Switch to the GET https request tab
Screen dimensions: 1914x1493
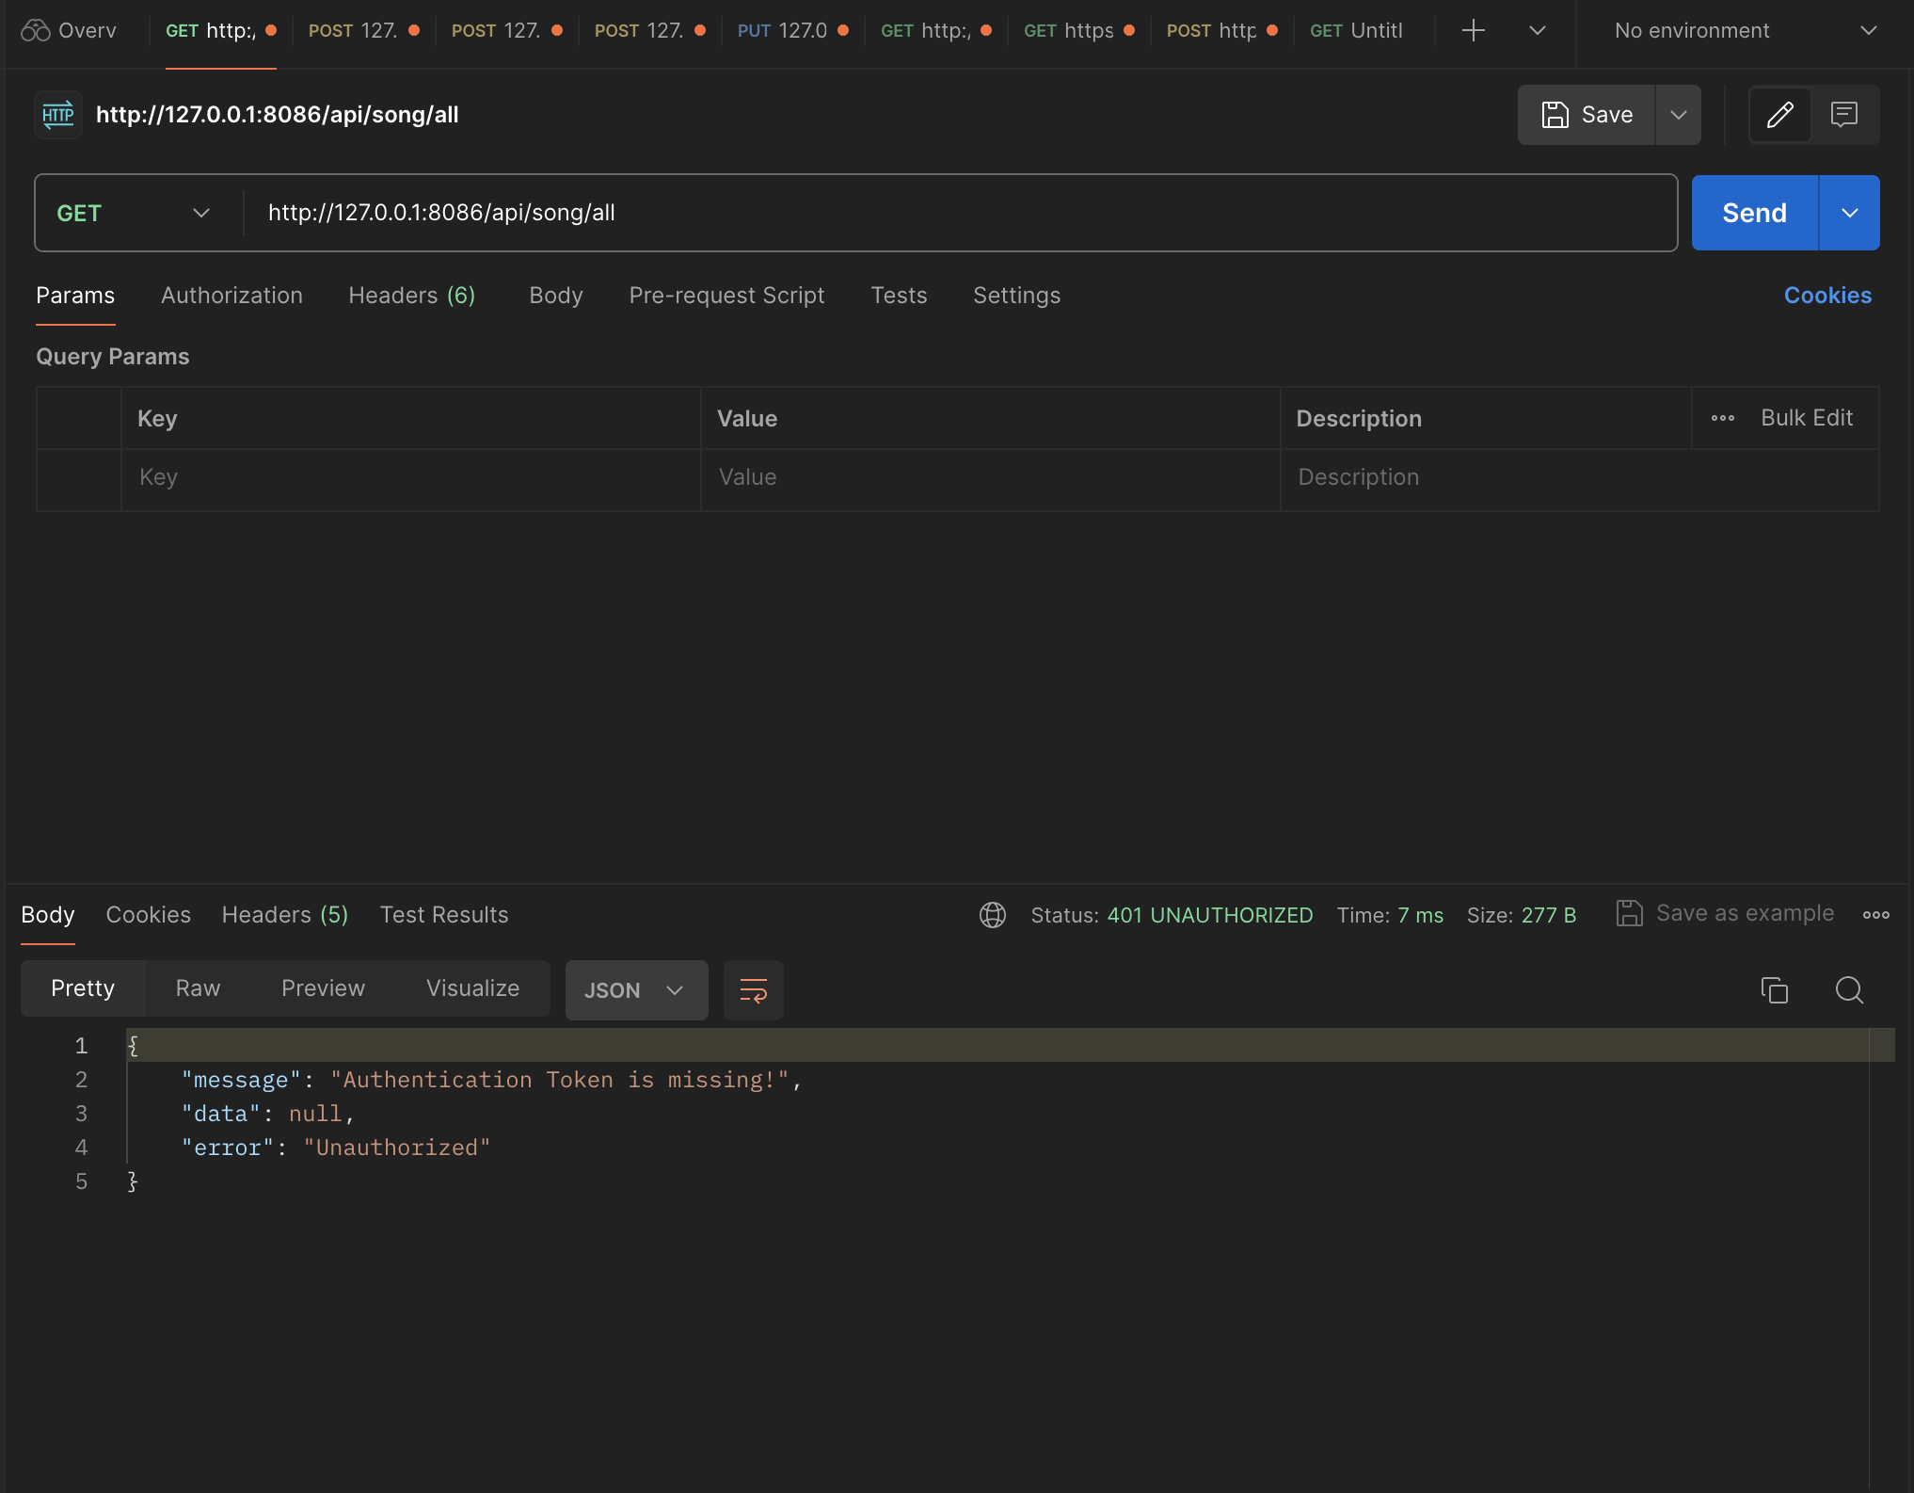[x=1077, y=31]
